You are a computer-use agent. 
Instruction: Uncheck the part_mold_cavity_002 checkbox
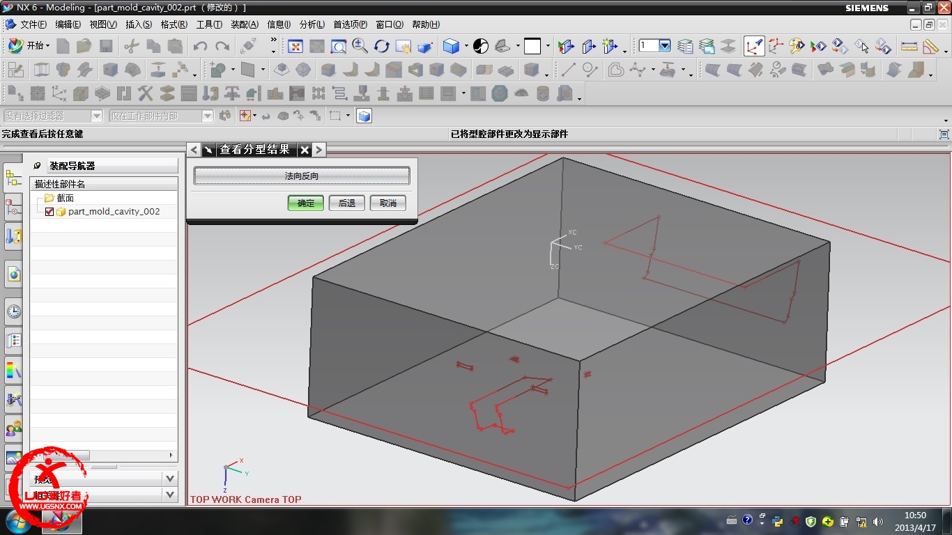pos(49,212)
